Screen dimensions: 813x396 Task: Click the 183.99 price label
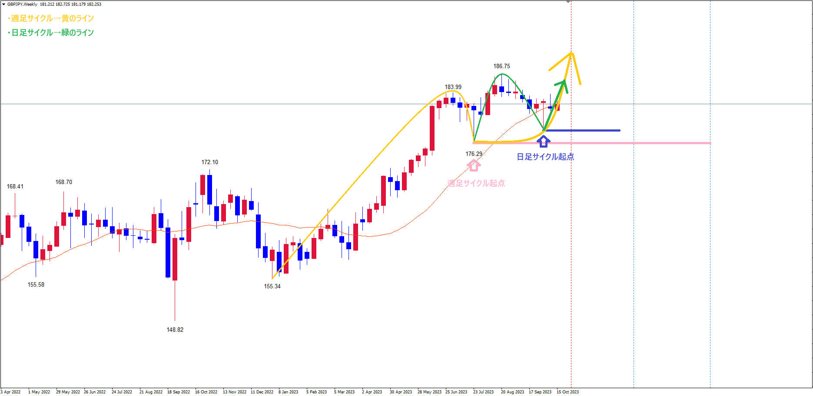(x=453, y=87)
